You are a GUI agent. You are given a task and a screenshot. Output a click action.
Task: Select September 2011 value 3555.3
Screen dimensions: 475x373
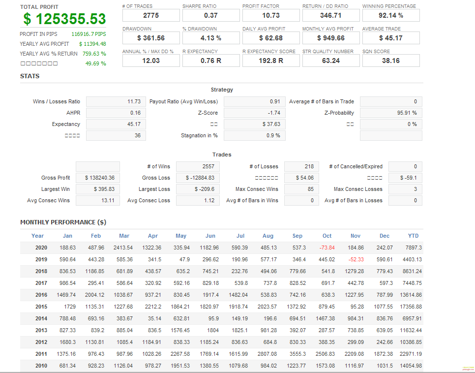[x=297, y=354]
